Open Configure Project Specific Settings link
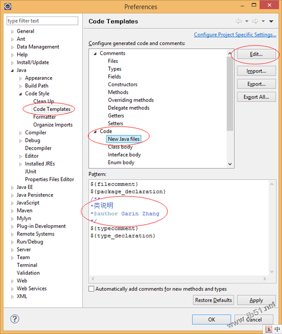 [235, 35]
